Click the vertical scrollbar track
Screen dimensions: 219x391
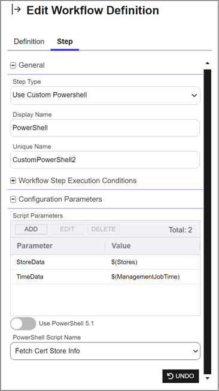click(x=207, y=222)
